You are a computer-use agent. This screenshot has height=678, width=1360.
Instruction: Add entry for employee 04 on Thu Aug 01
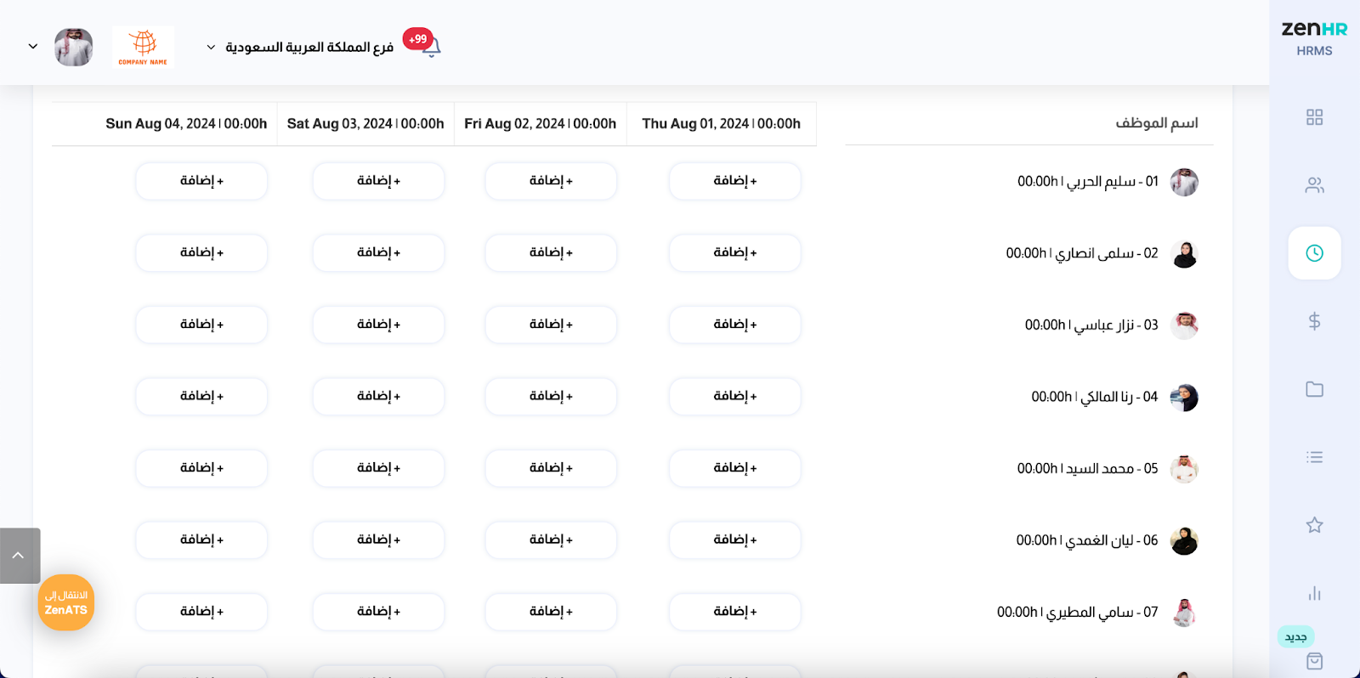[x=735, y=396]
